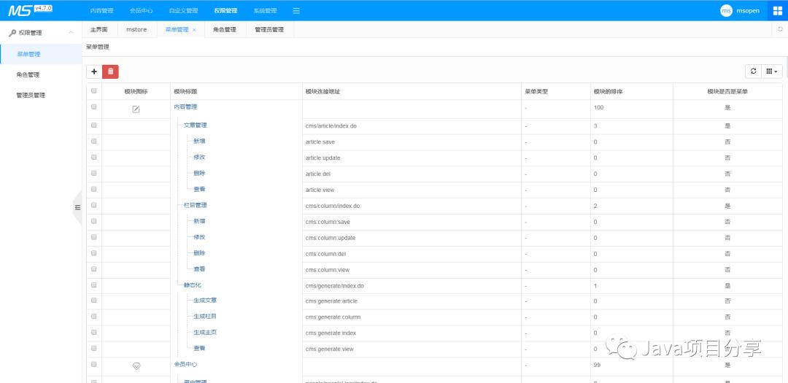Click the 静态化 tree node
This screenshot has width=788, height=383.
pos(193,285)
